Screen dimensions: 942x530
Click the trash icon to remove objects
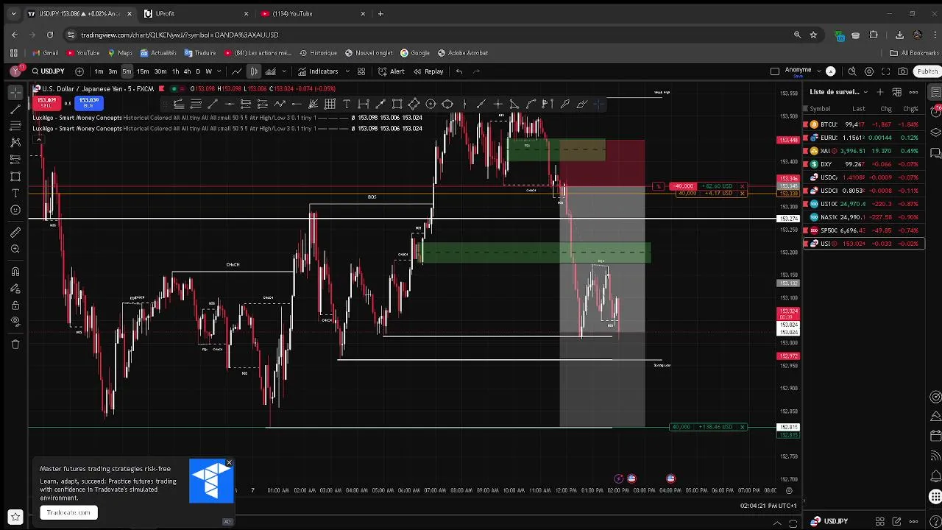tap(15, 344)
